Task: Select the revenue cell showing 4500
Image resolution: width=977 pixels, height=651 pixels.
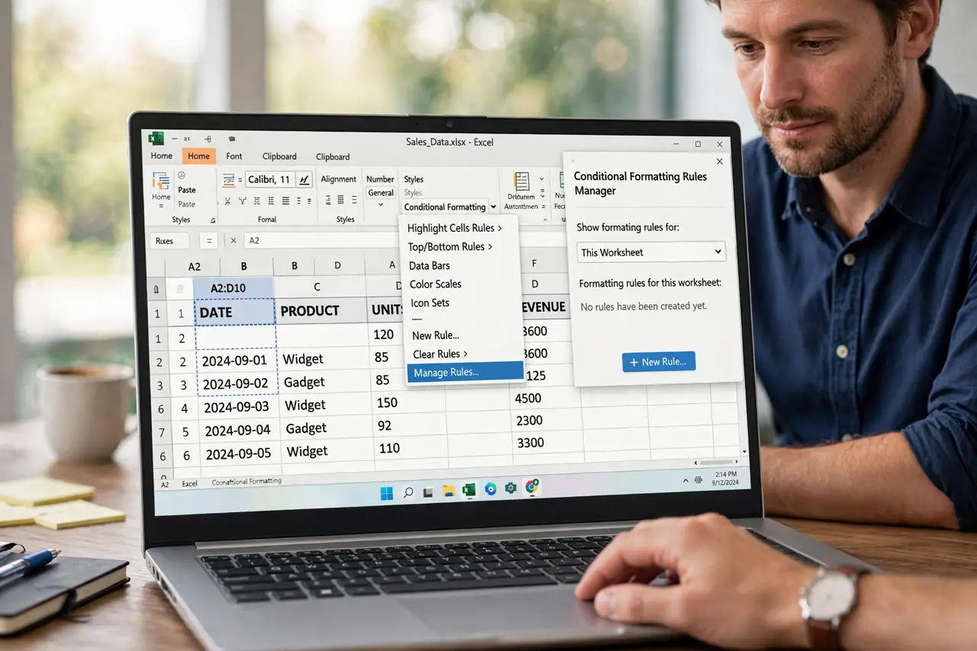Action: 546,398
